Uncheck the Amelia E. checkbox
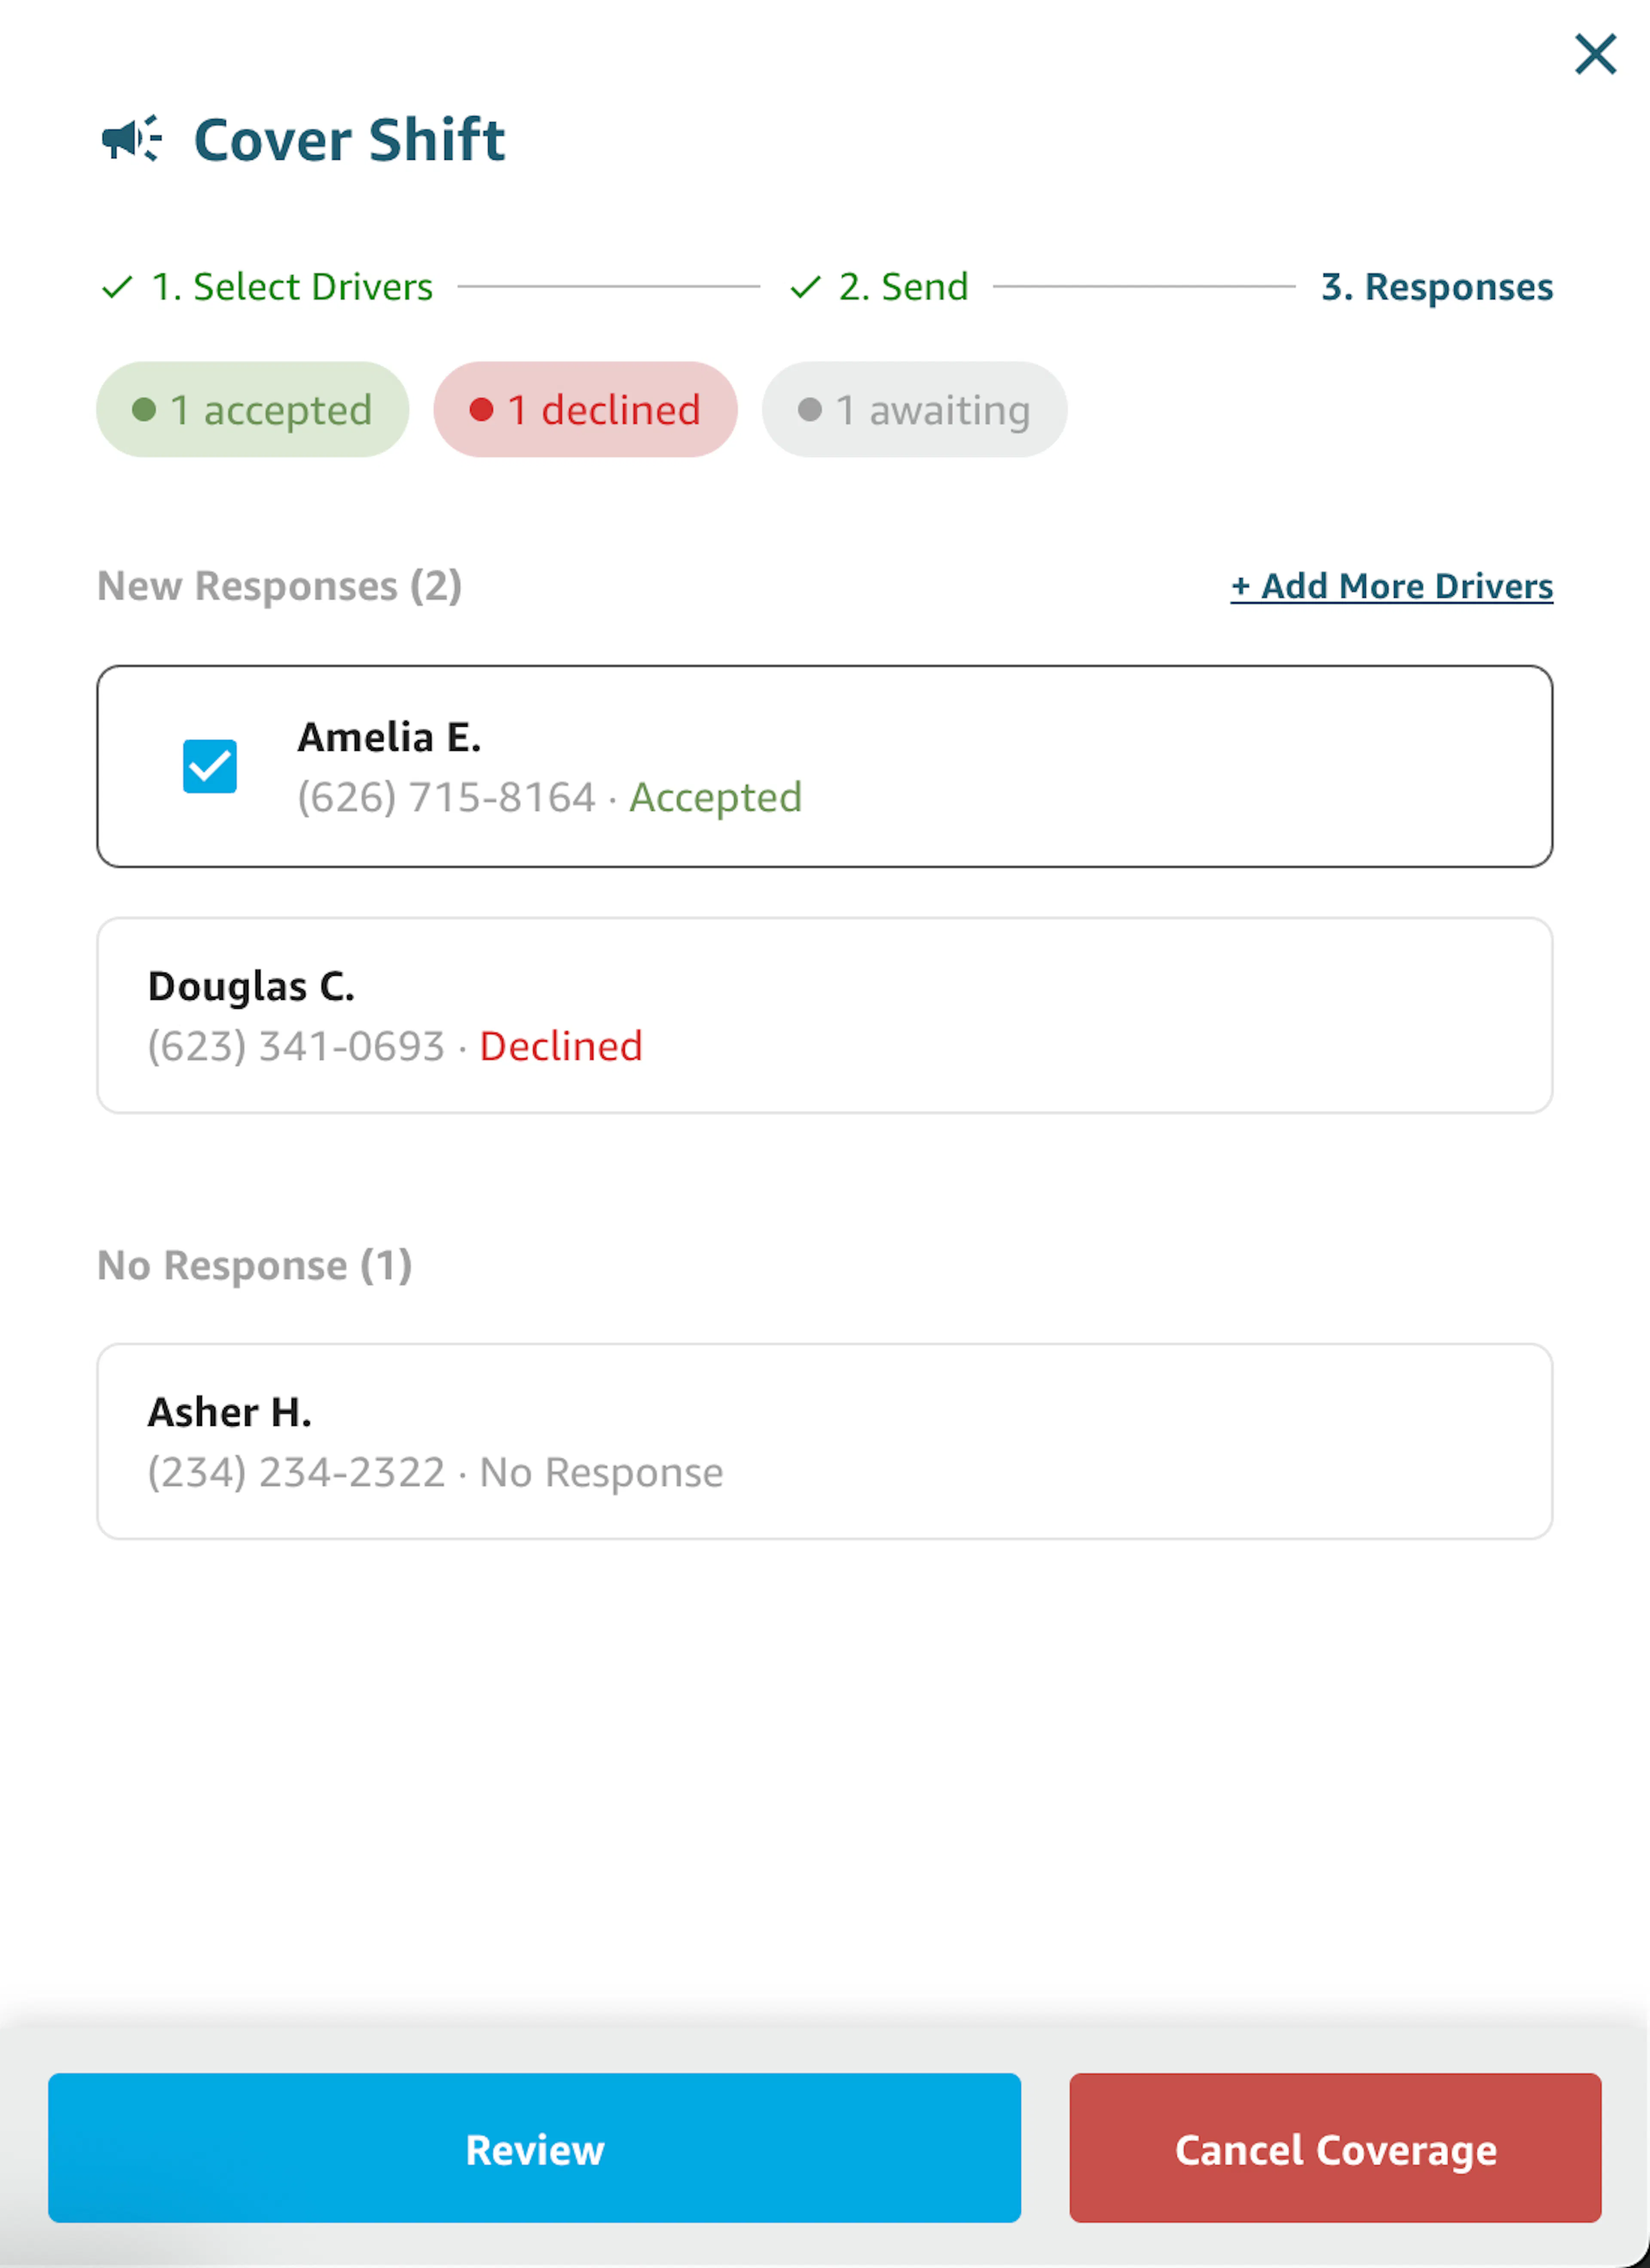This screenshot has width=1650, height=2268. click(210, 766)
